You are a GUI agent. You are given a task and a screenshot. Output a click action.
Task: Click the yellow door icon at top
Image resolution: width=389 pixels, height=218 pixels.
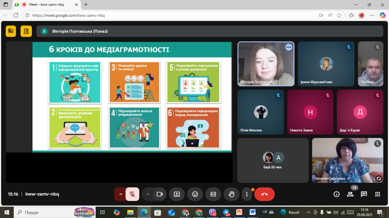(x=26, y=31)
